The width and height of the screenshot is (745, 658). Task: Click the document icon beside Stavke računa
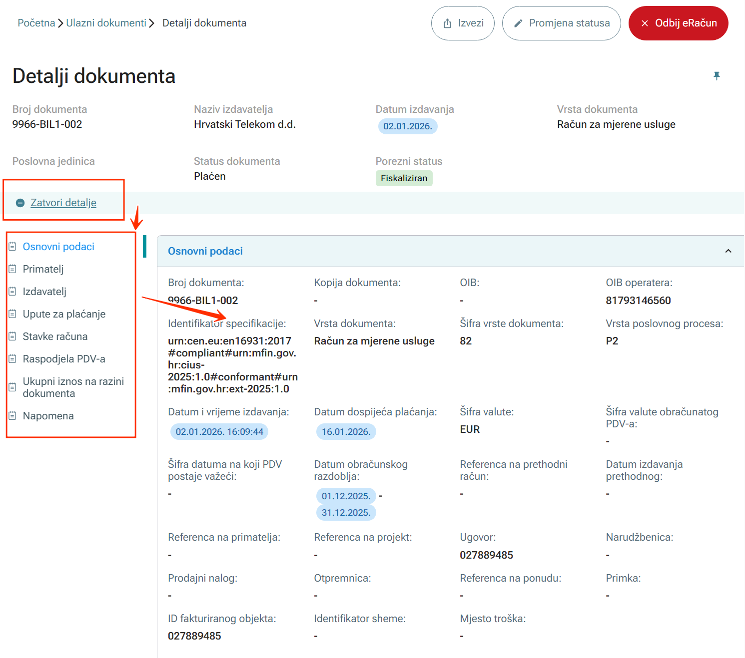tap(12, 336)
